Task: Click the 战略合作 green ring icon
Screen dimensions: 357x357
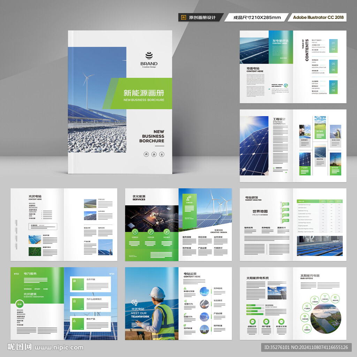Action: pyautogui.click(x=252, y=321)
